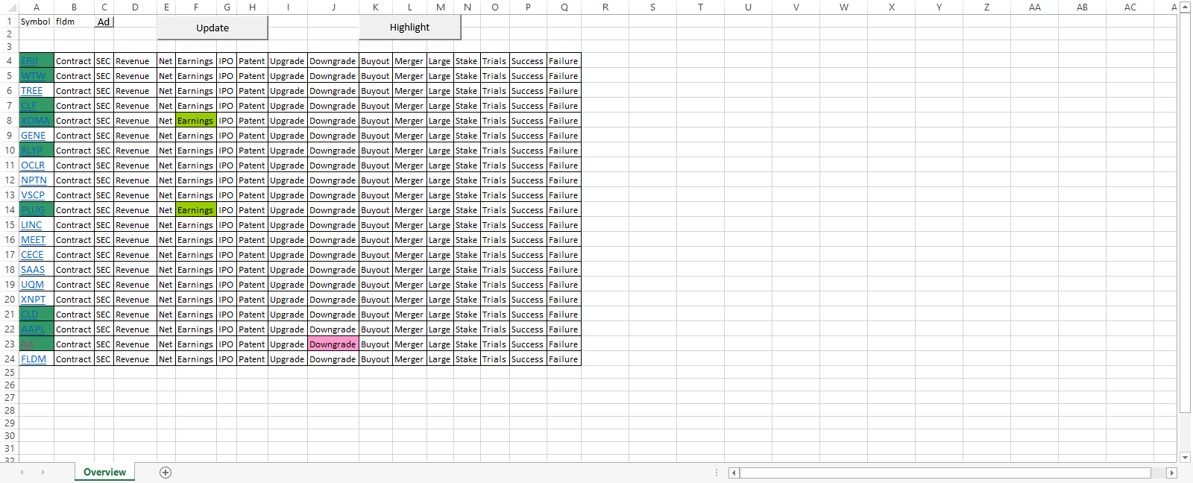This screenshot has height=483, width=1193.
Task: Click vertical scrollbar up arrow
Action: pos(1185,7)
